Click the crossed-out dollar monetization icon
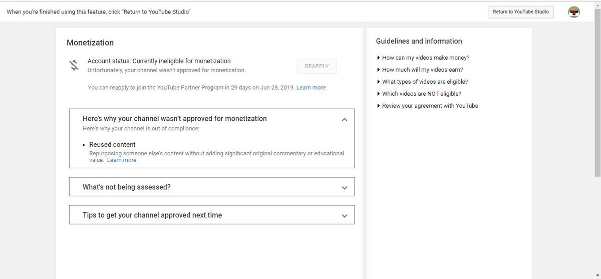The width and height of the screenshot is (601, 279). point(74,65)
